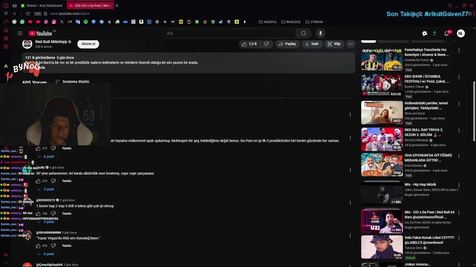Open the Sıralama ölçütü sort dropdown
The width and height of the screenshot is (476, 267).
tap(73, 82)
